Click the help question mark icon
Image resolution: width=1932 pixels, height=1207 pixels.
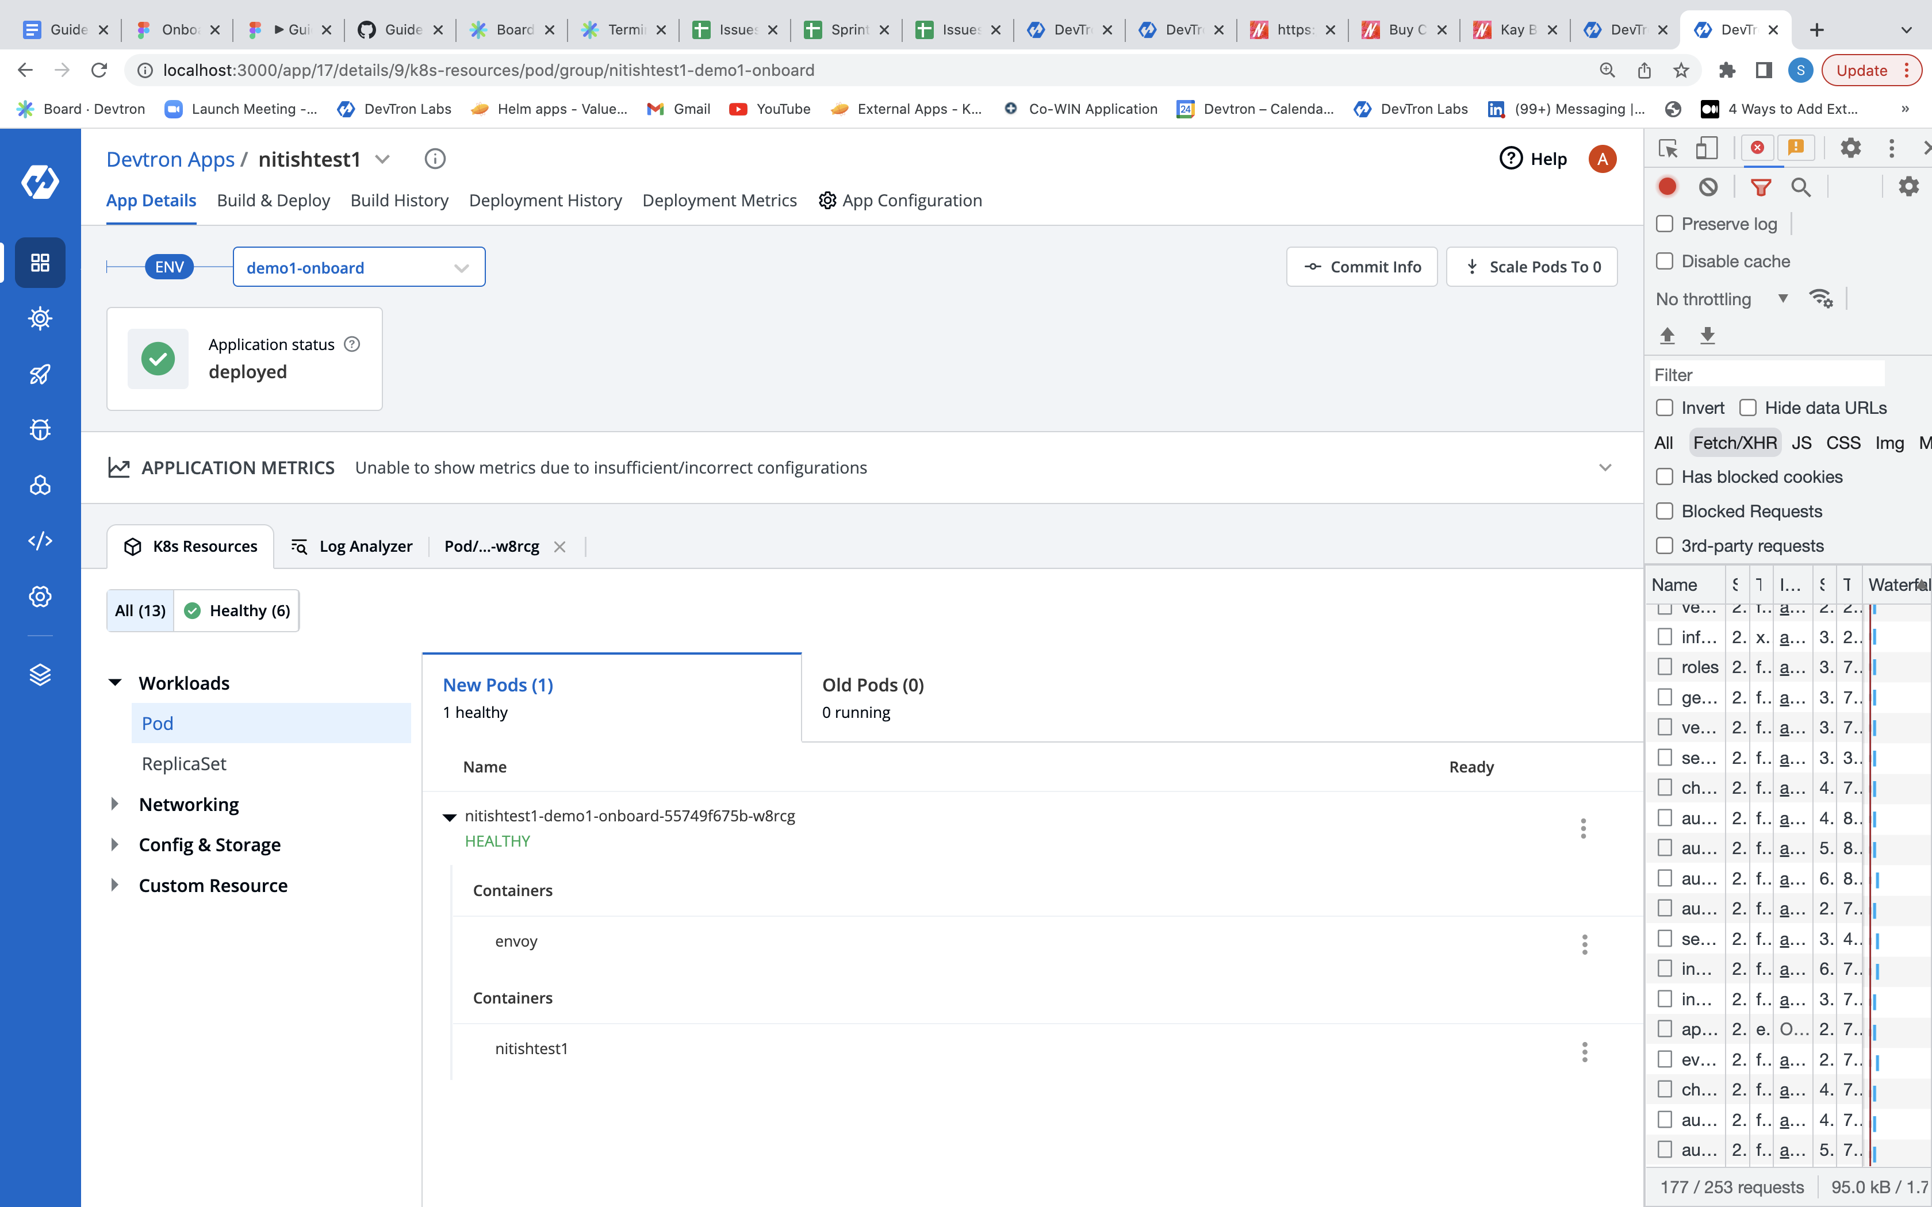[1511, 159]
